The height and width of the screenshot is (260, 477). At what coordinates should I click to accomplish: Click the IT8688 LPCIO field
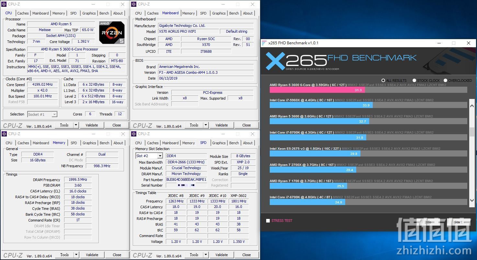[x=206, y=51]
